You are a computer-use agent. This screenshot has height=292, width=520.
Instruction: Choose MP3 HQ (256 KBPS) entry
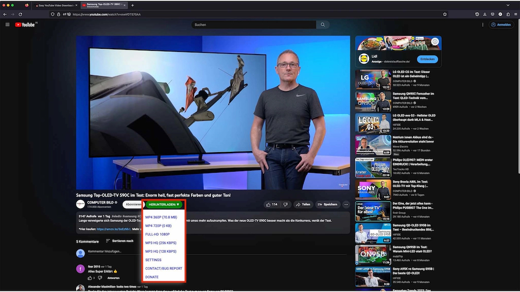[161, 243]
